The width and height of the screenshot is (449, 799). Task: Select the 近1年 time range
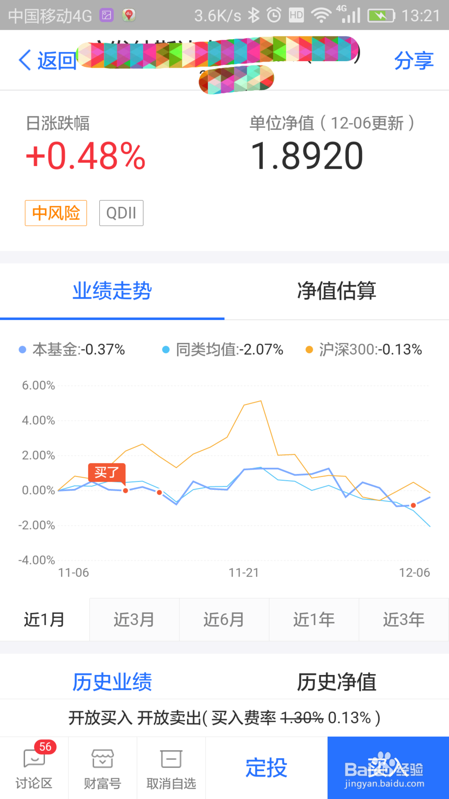[314, 619]
